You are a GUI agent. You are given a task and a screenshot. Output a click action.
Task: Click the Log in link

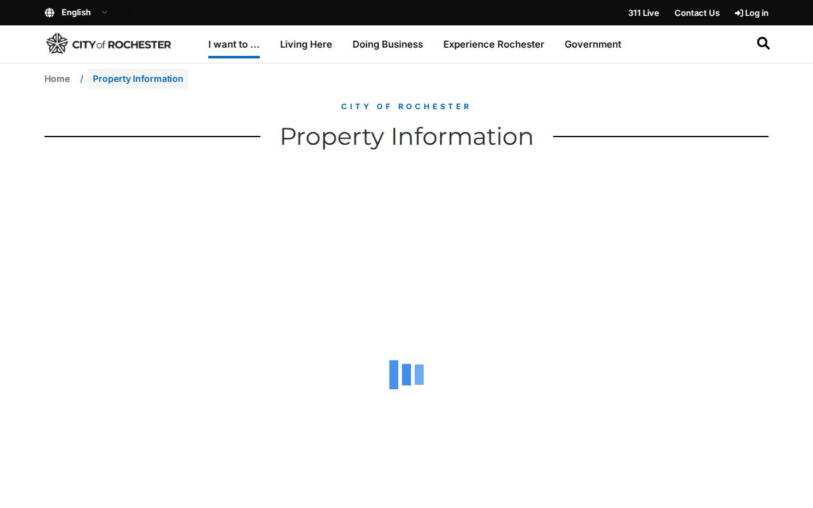tap(751, 13)
